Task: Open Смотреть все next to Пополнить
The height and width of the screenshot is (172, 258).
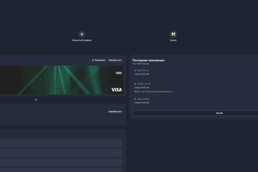Action: click(115, 60)
